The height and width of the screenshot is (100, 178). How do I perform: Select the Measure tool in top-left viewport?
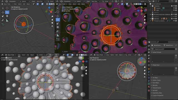click(7, 20)
